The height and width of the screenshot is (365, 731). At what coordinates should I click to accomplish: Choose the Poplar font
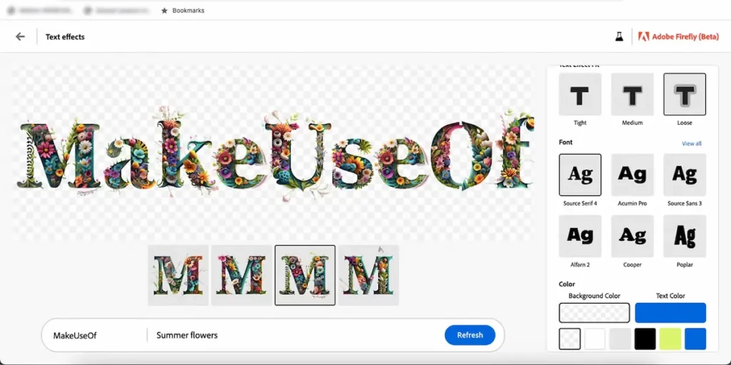[685, 236]
